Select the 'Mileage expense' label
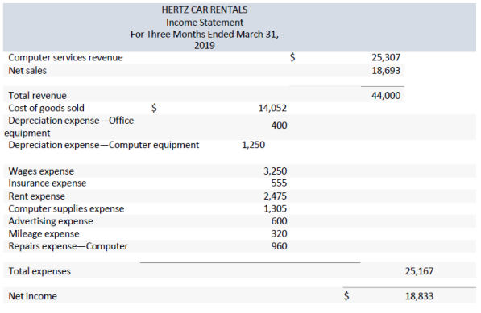 (x=44, y=233)
